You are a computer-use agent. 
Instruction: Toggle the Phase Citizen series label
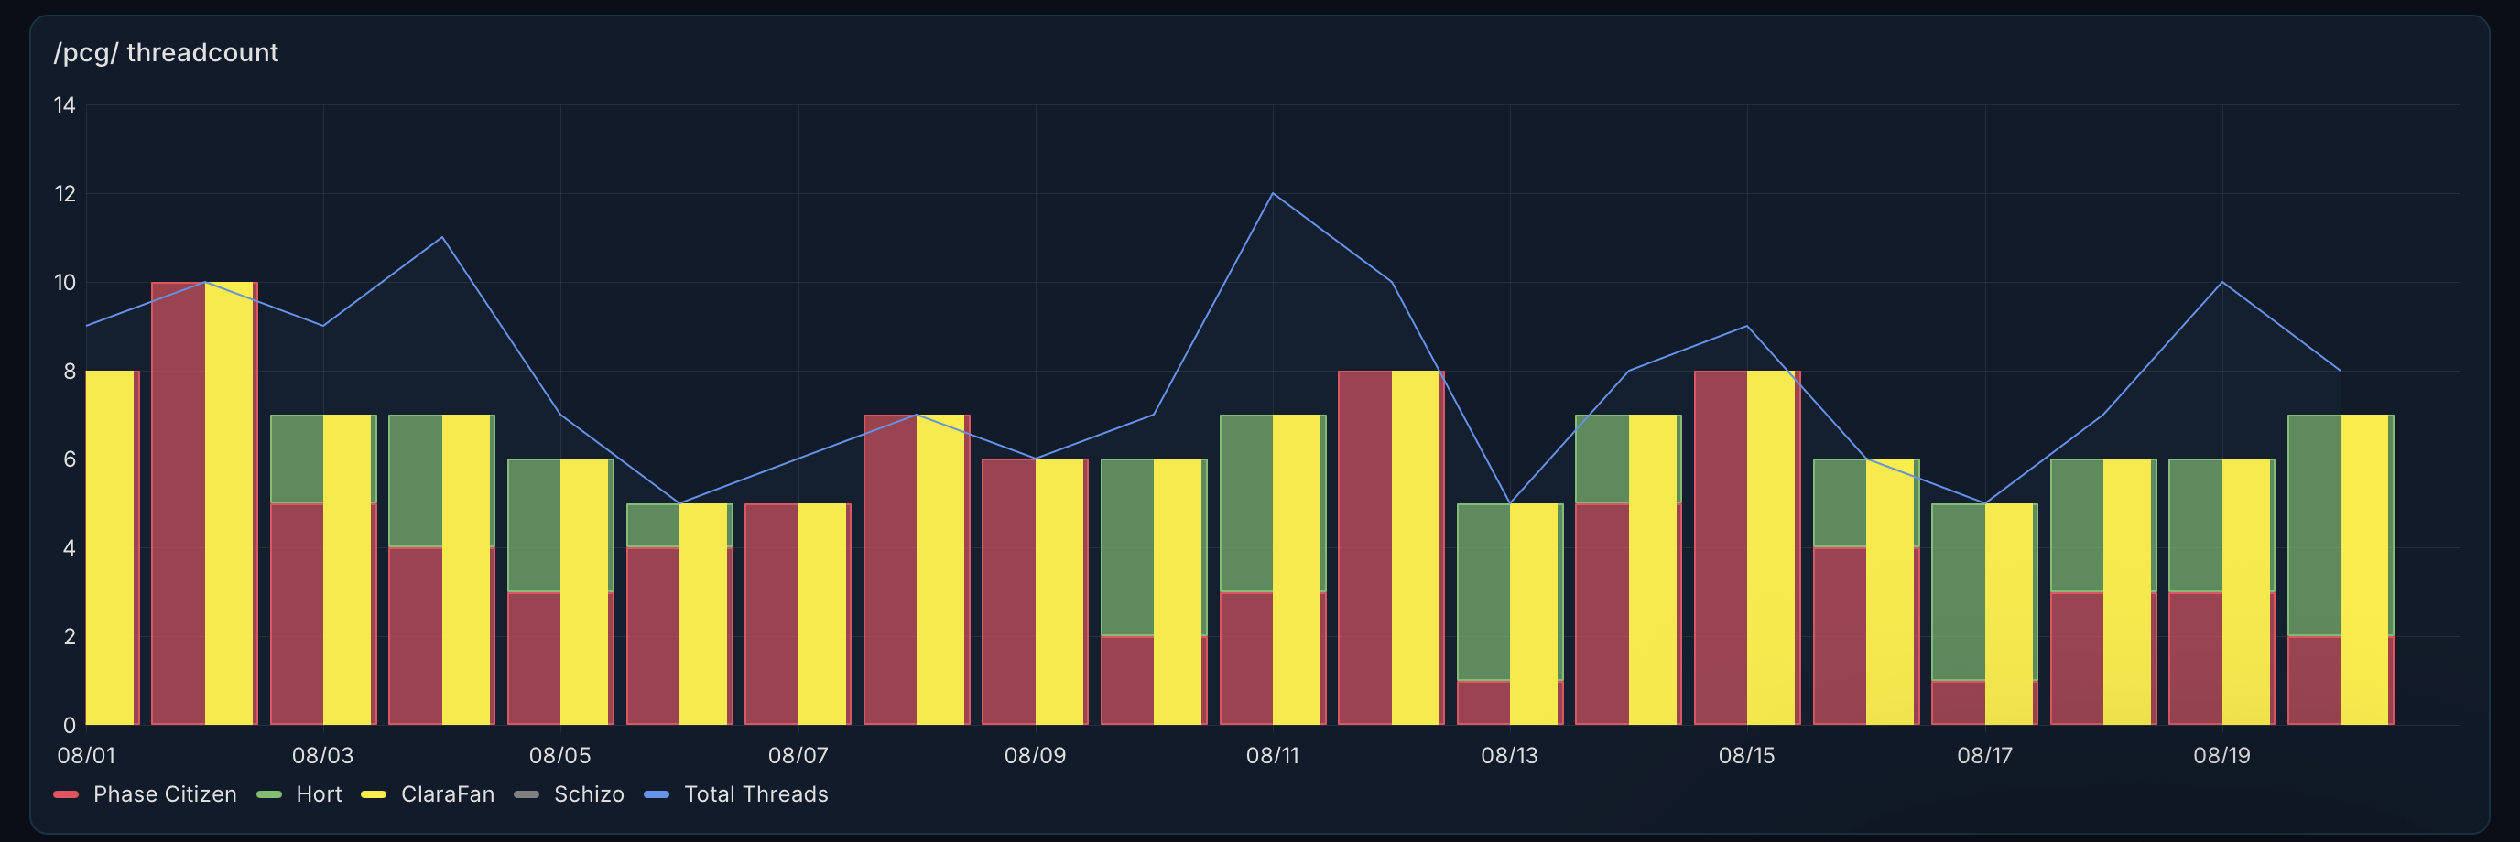click(166, 794)
